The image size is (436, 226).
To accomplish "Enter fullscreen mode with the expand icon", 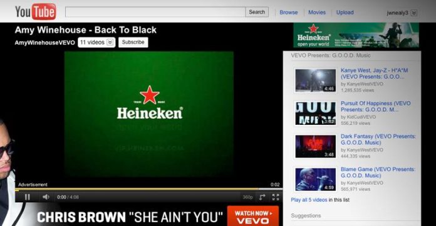I will pos(276,197).
